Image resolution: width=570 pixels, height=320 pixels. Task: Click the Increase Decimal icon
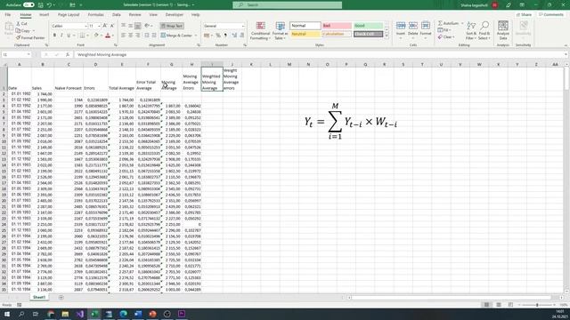click(234, 36)
